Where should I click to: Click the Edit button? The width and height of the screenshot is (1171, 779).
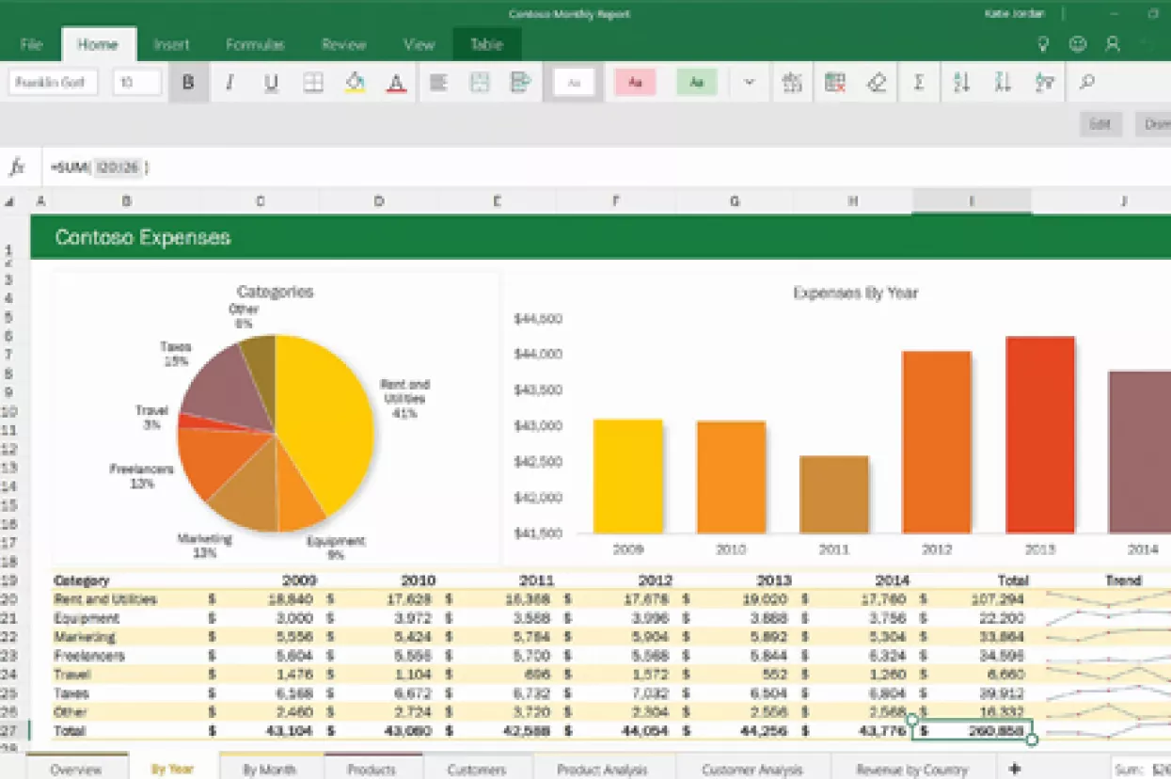[1100, 123]
